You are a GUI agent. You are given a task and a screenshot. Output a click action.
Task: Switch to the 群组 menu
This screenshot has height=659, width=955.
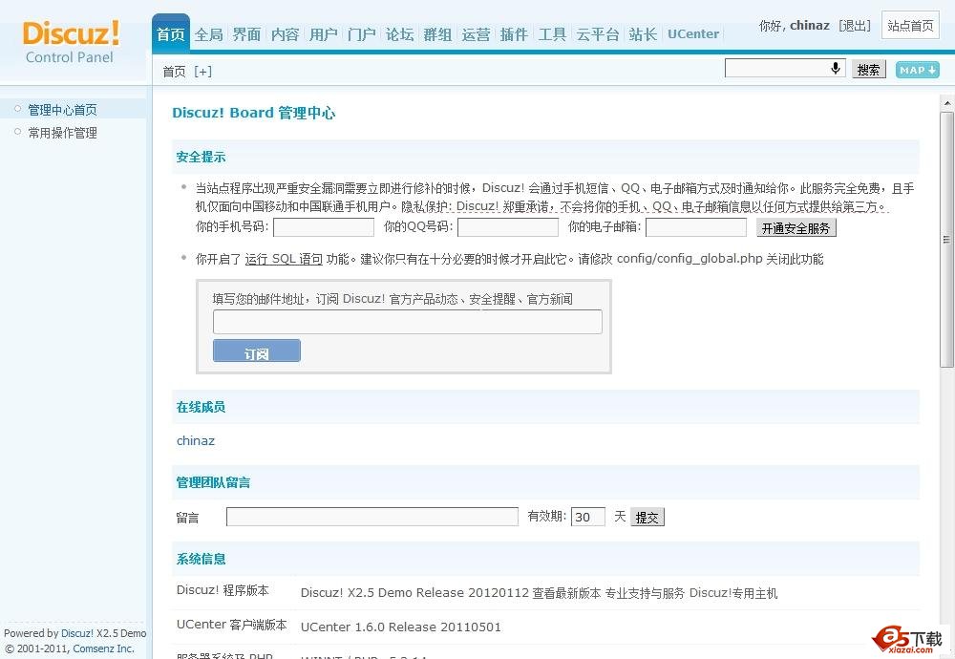pos(437,34)
